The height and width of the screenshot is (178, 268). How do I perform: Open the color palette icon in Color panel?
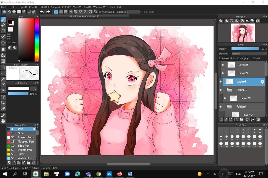pos(10,48)
